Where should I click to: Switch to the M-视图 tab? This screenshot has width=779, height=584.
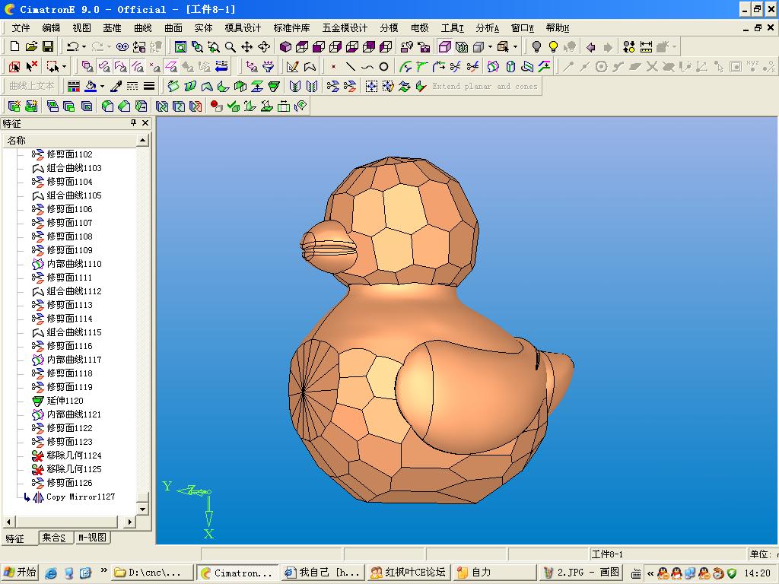coord(92,538)
